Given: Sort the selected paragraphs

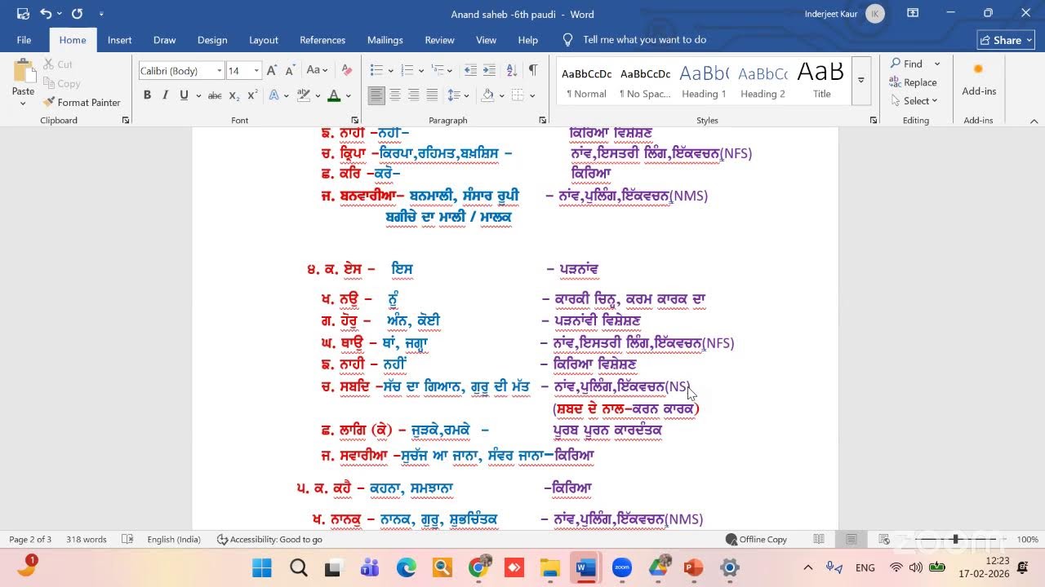Looking at the screenshot, I should pos(511,71).
